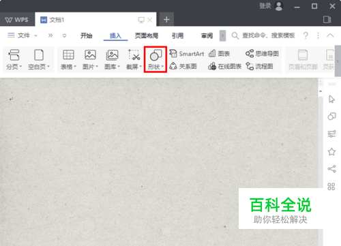Switch to the 引用 tab
Image resolution: width=341 pixels, height=246 pixels.
pos(177,35)
